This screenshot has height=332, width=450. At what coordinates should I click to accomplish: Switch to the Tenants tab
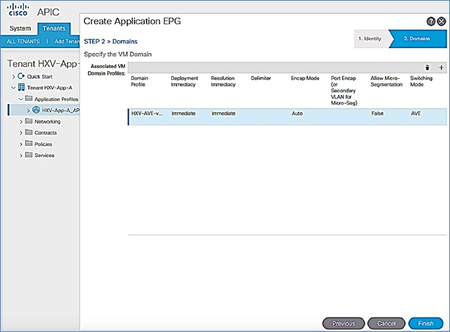[x=54, y=29]
